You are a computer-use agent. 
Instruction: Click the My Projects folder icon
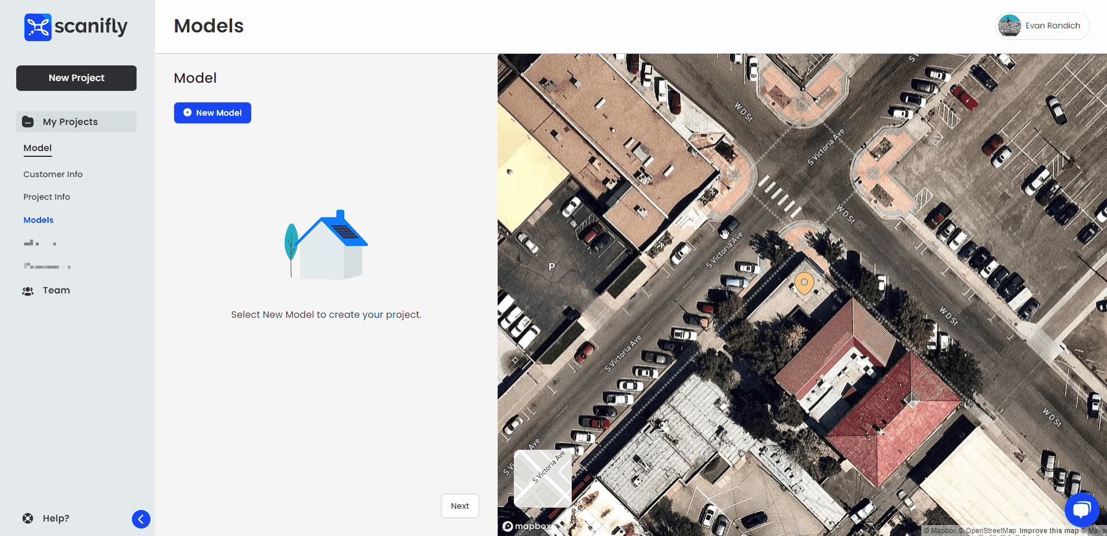pos(28,122)
